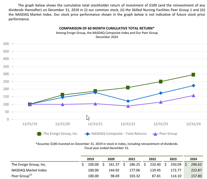Click the 2019 table column header

[90, 159]
